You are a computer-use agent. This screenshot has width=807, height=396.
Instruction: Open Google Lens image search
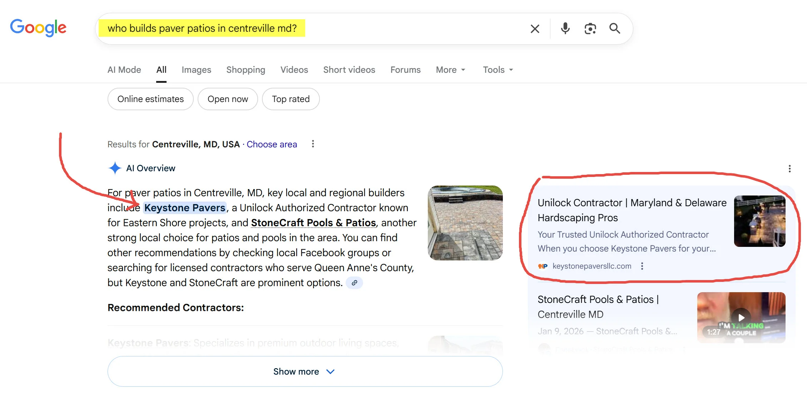coord(590,29)
